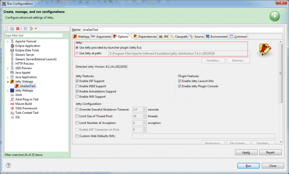The height and width of the screenshot is (174, 289).
Task: Click the New launch configuration icon
Action: tap(6, 28)
